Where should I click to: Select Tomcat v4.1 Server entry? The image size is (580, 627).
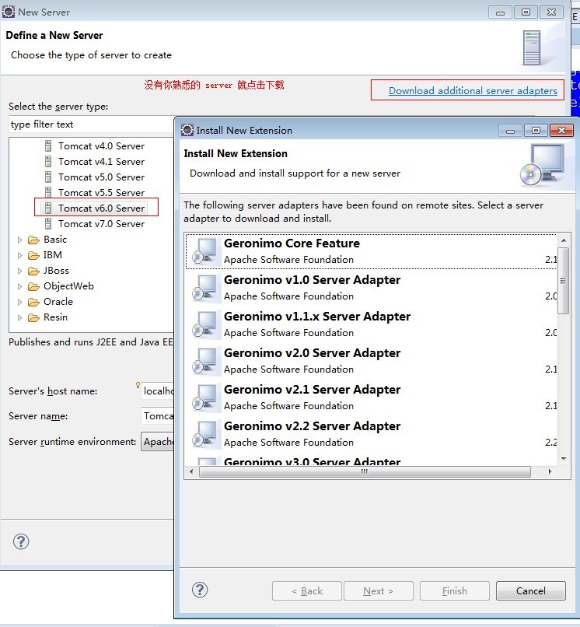point(101,162)
